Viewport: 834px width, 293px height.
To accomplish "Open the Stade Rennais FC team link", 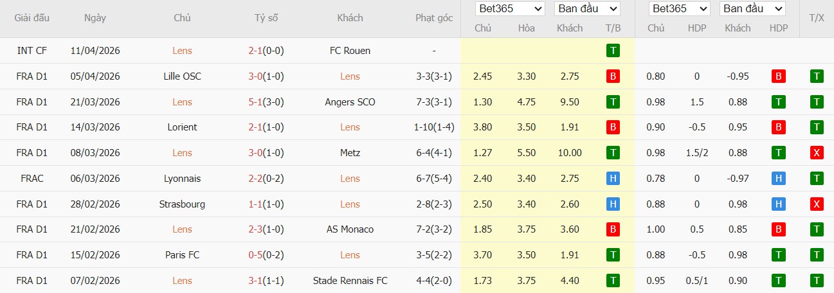I will point(350,281).
